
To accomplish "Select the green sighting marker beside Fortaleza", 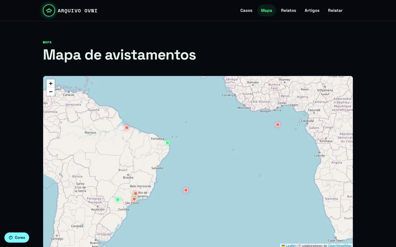I will [167, 143].
